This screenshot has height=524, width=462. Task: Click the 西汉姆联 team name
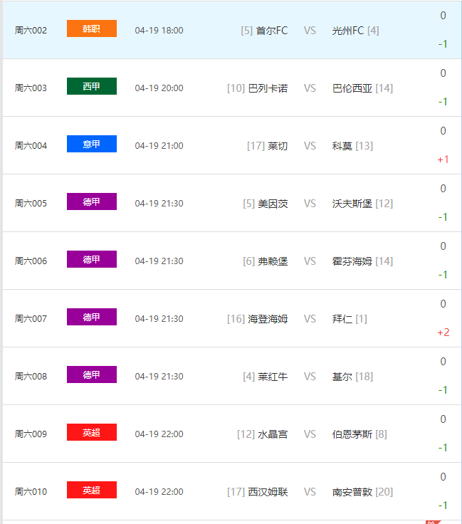click(x=268, y=492)
